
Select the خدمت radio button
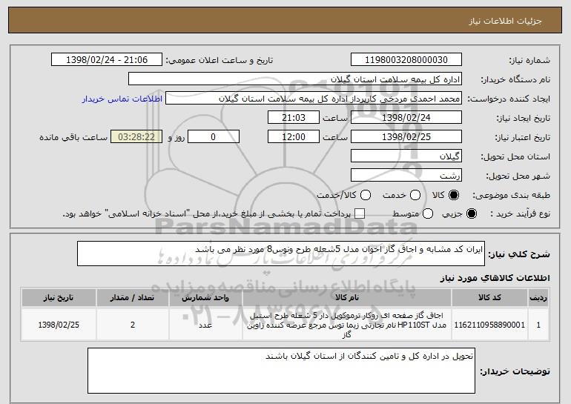(415, 195)
